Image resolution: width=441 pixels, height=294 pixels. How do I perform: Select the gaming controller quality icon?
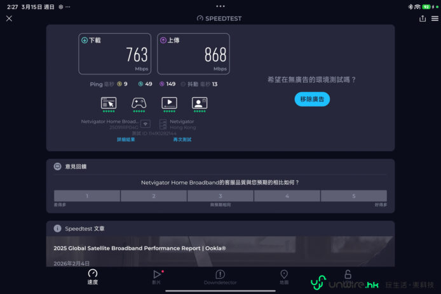tap(139, 103)
